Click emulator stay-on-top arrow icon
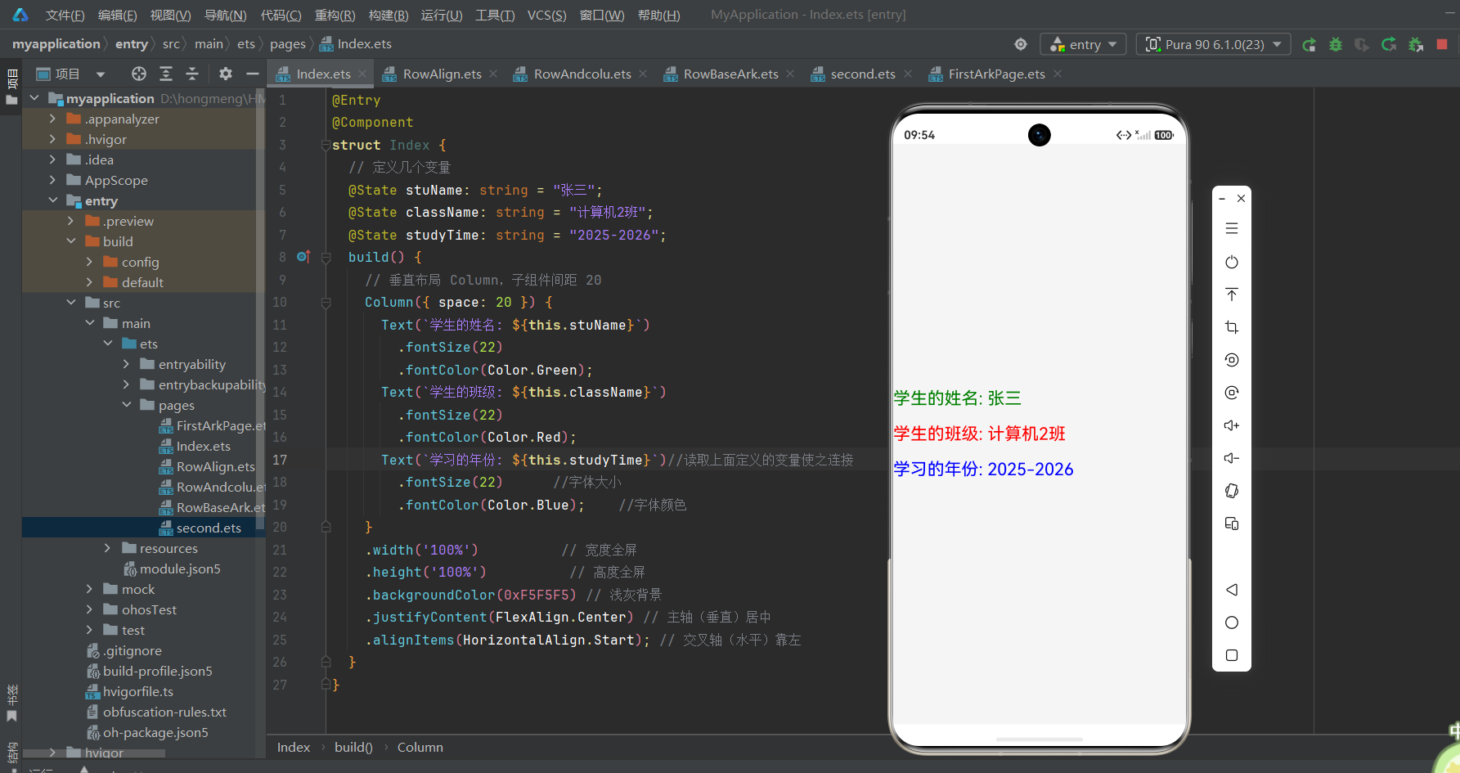Image resolution: width=1460 pixels, height=773 pixels. coord(1232,294)
